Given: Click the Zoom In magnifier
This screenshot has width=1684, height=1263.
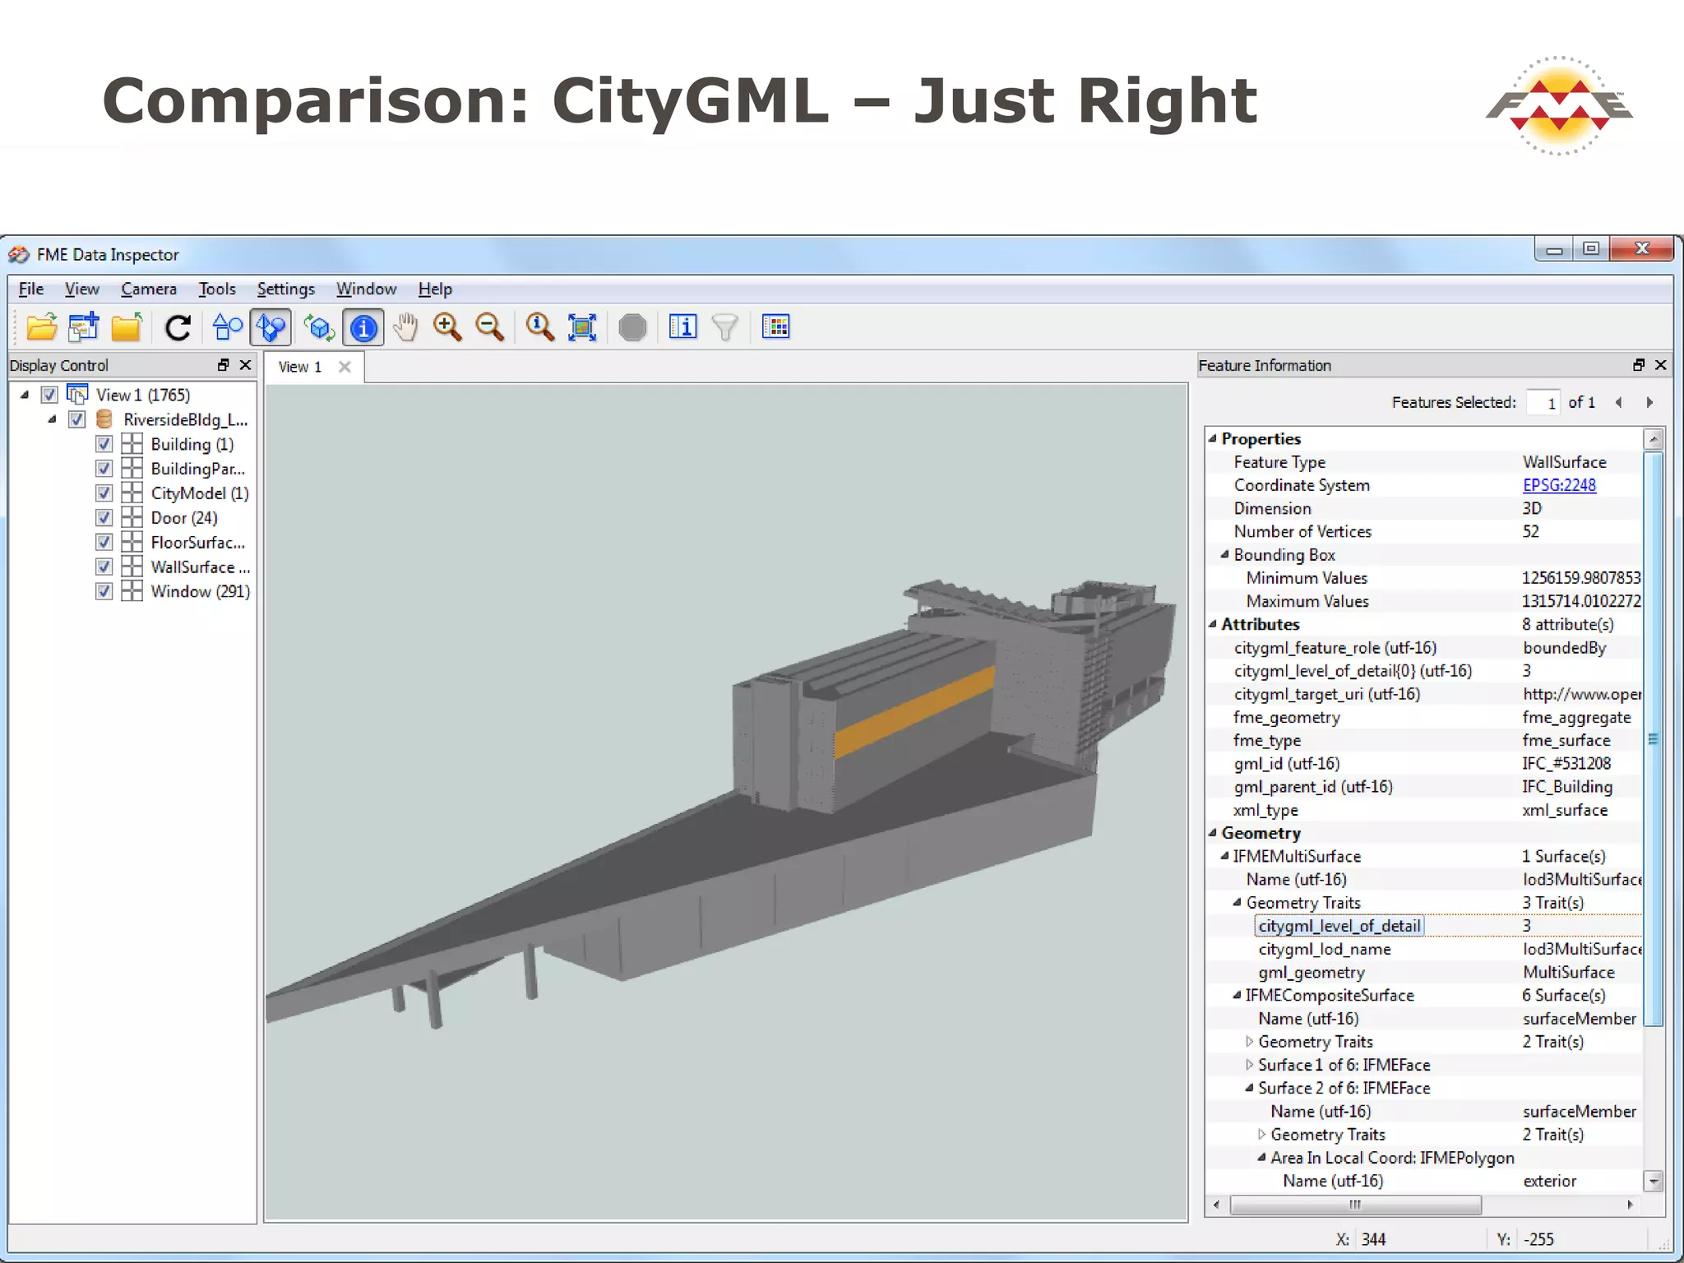Looking at the screenshot, I should pos(447,327).
